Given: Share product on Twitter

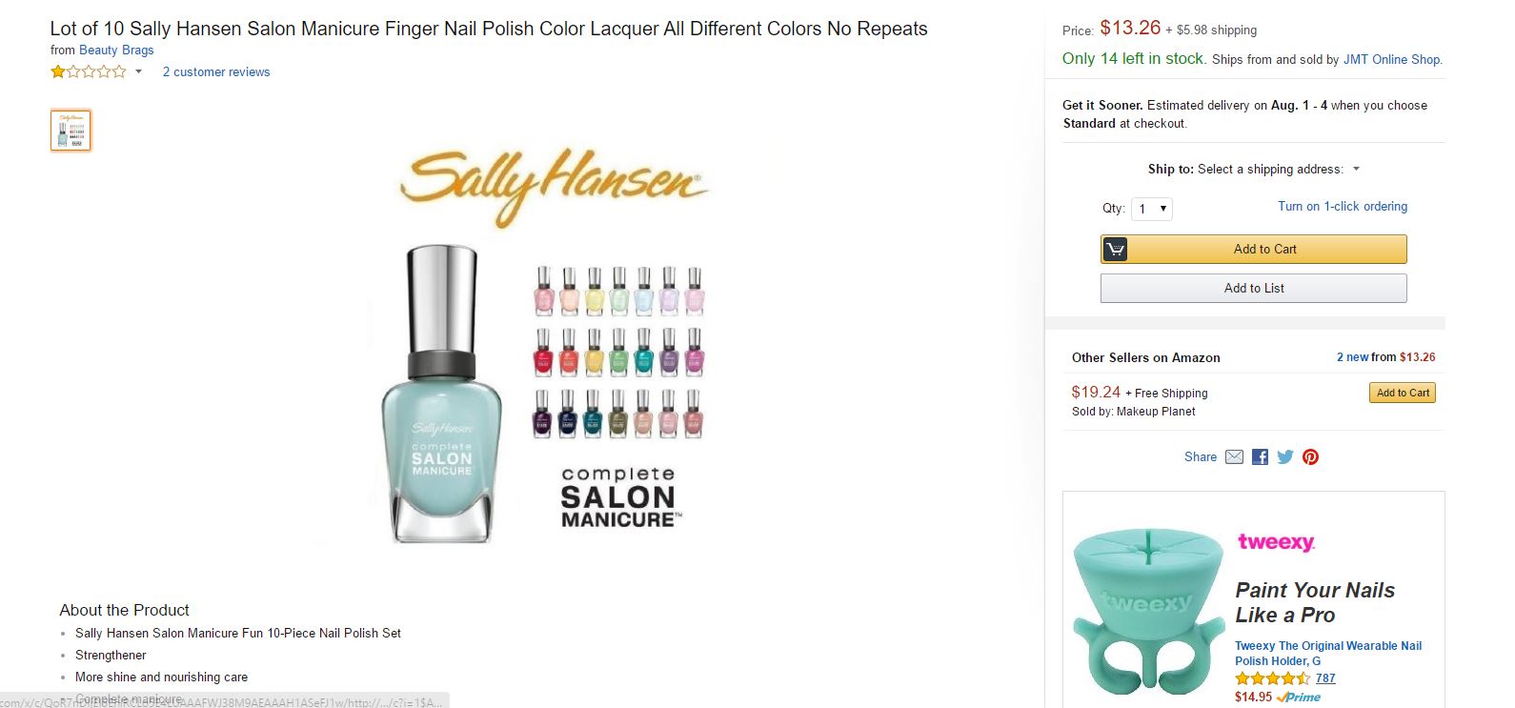Looking at the screenshot, I should [x=1285, y=457].
